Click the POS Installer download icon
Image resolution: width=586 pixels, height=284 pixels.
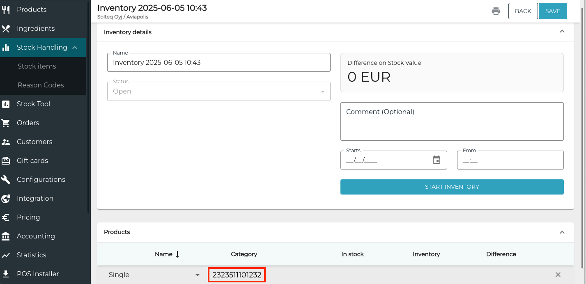tap(6, 274)
